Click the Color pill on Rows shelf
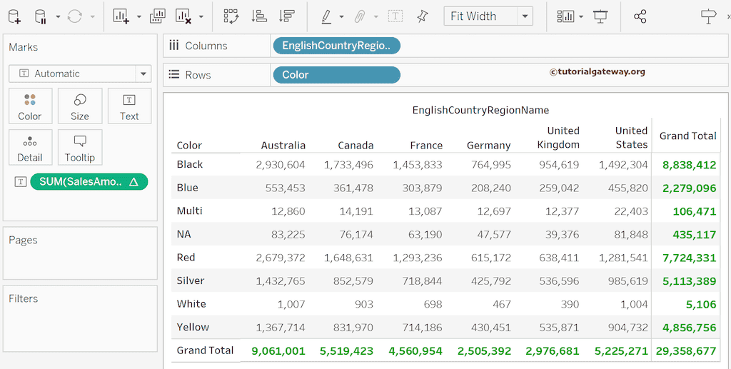Image resolution: width=731 pixels, height=369 pixels. coord(336,75)
